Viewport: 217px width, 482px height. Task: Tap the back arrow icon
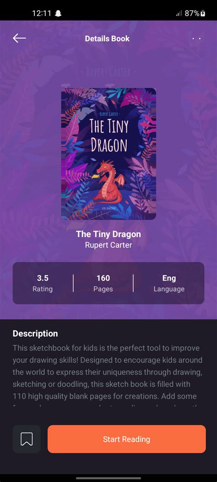coord(19,38)
